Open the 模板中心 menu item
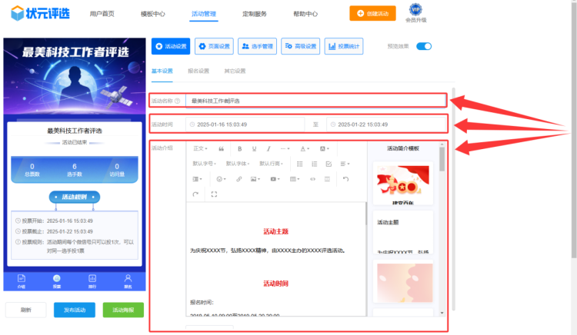577x335 pixels. (x=153, y=14)
